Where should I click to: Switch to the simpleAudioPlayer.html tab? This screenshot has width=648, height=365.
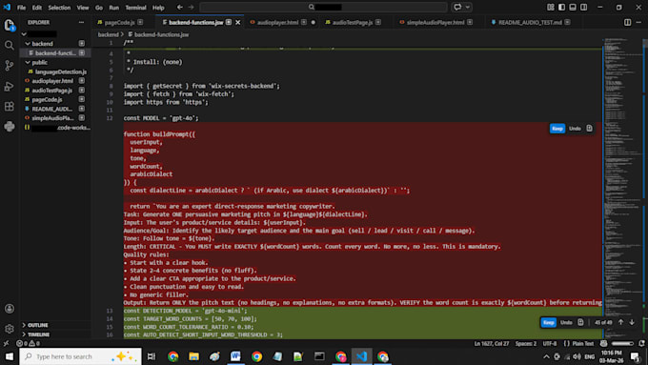435,22
